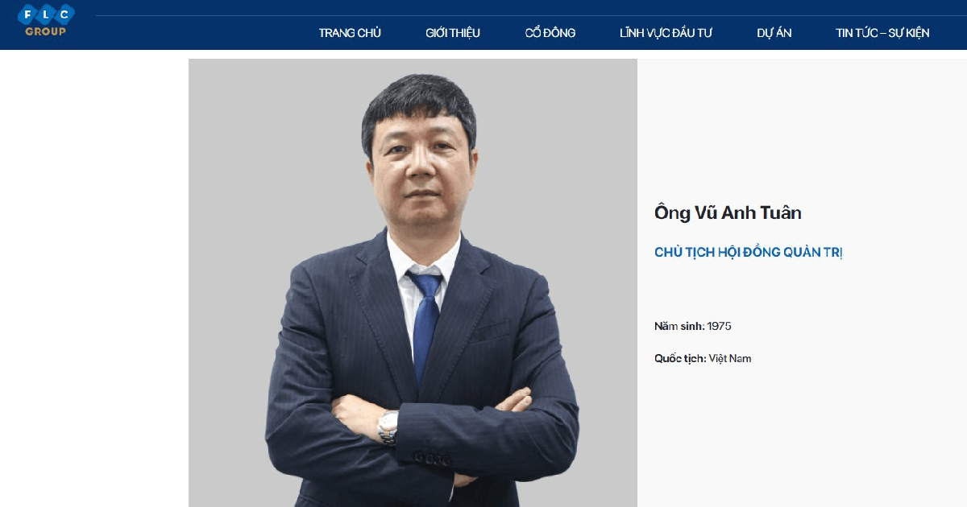Click the letter F diamond in logo
This screenshot has height=507, width=967.
pyautogui.click(x=27, y=14)
